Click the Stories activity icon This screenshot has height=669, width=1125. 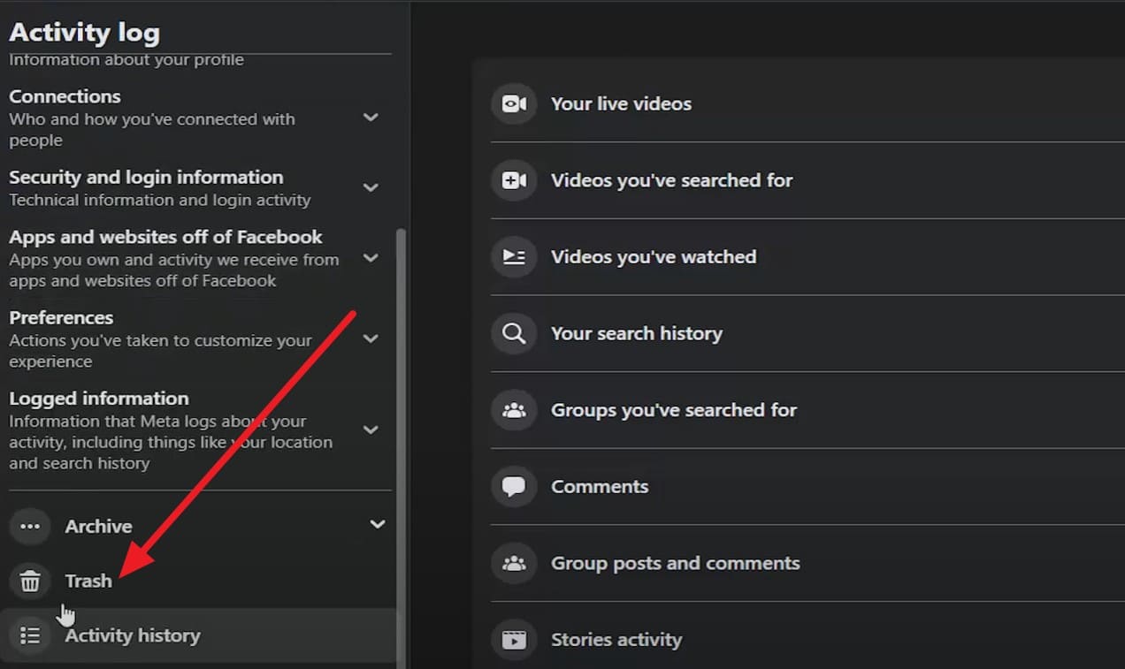point(514,640)
